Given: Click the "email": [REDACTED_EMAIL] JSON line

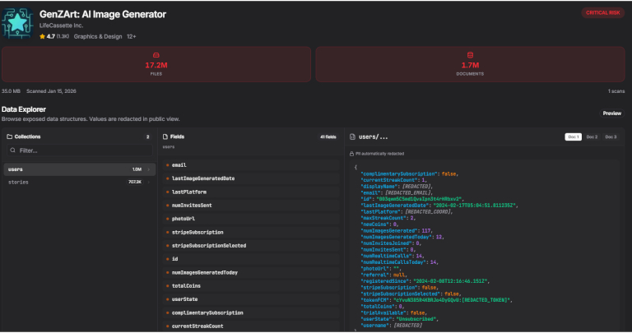Looking at the screenshot, I should point(397,193).
